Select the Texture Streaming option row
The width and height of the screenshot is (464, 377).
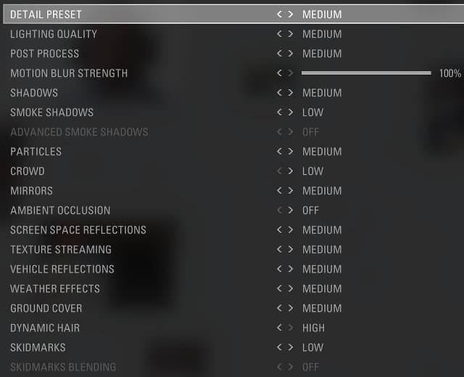(x=61, y=249)
